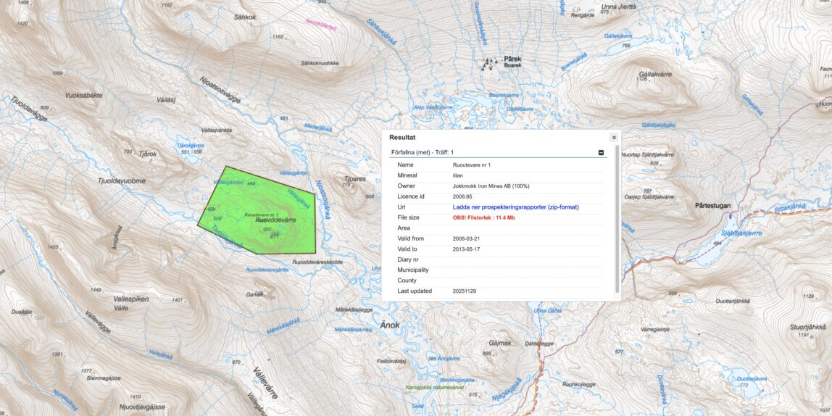
Task: Open the Ladda ner prospekteringsrapporter download link
Action: coord(515,207)
